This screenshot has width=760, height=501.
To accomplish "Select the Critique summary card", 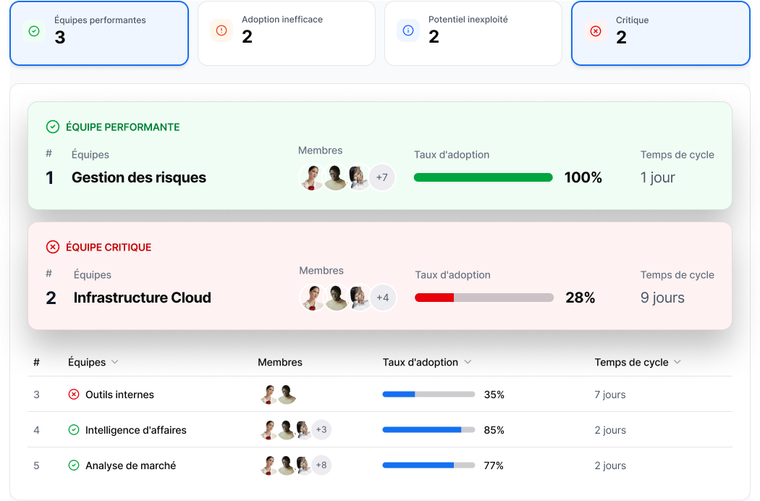I will [660, 33].
